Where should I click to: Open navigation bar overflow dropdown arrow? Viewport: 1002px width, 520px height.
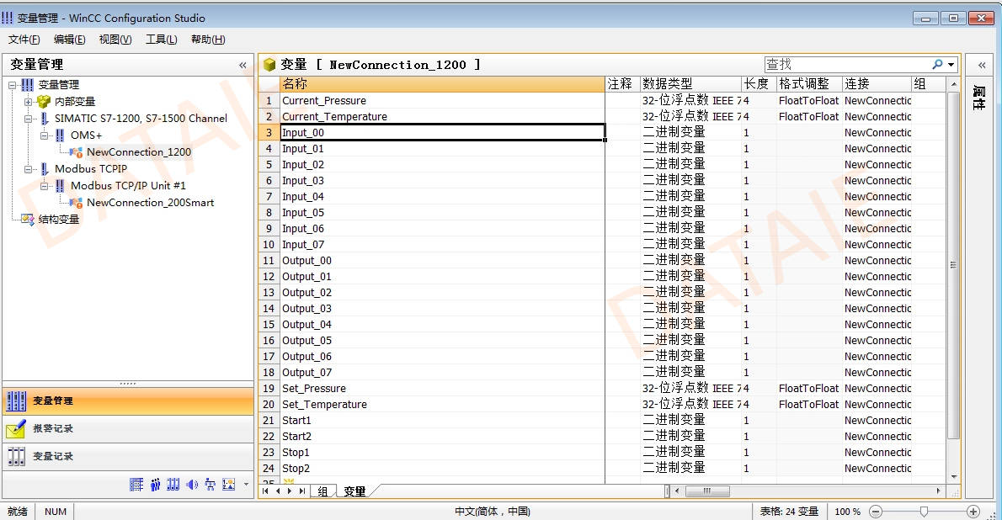(246, 485)
